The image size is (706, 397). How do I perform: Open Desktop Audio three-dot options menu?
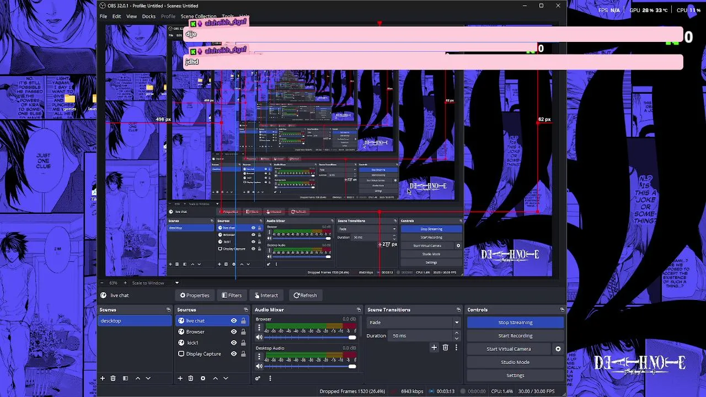[259, 357]
